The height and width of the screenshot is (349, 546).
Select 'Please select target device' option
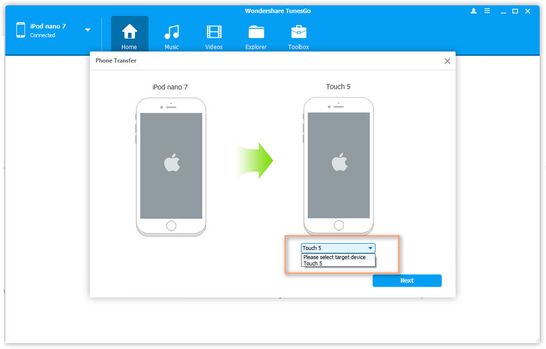335,257
